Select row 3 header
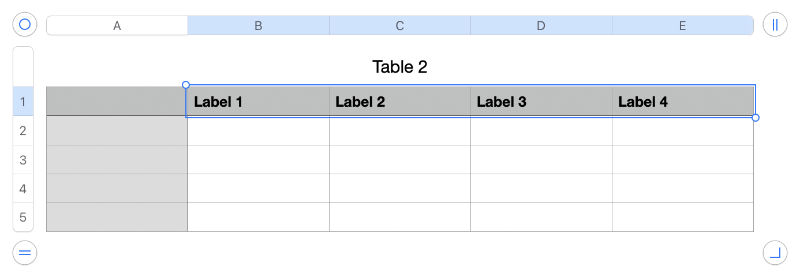Image resolution: width=800 pixels, height=270 pixels. [x=23, y=160]
